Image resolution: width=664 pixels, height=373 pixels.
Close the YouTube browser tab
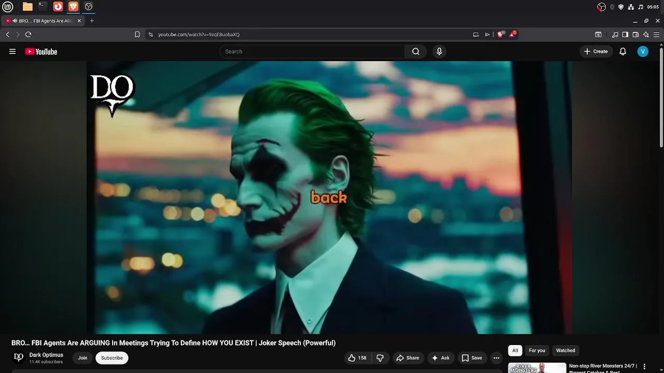tap(79, 21)
